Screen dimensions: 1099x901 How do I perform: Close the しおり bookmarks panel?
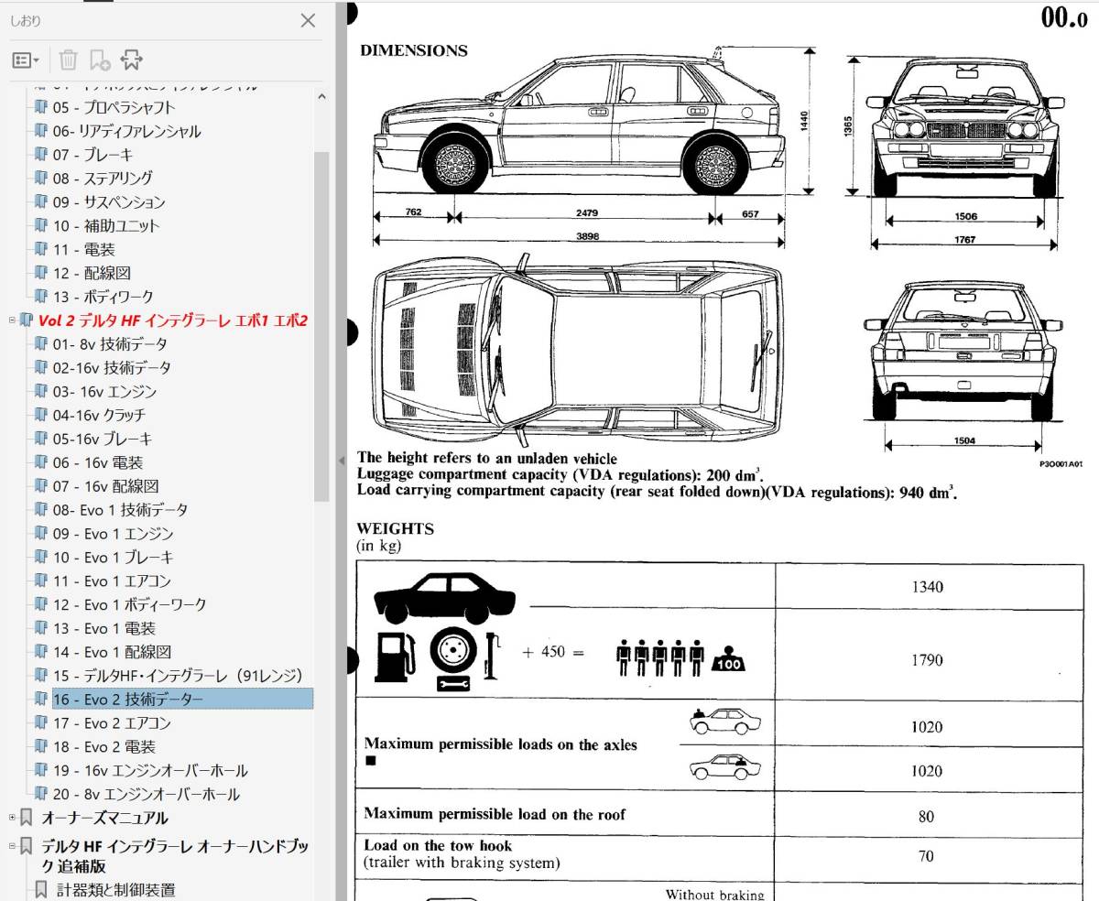(309, 20)
